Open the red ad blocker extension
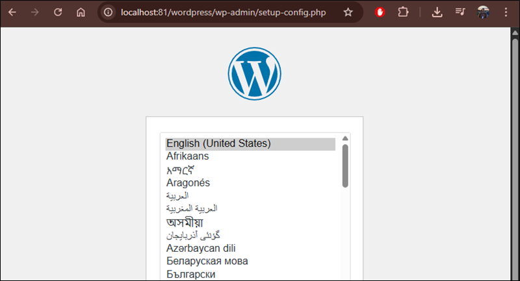This screenshot has height=281, width=520. [x=380, y=12]
